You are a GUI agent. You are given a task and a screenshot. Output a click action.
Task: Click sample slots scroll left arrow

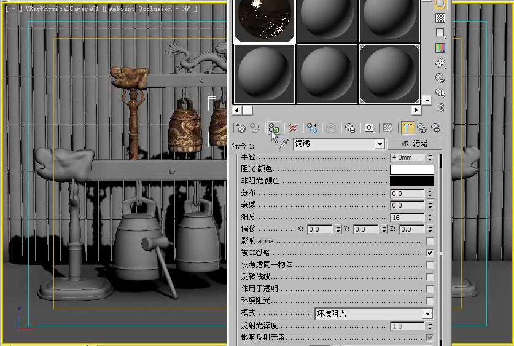[236, 111]
